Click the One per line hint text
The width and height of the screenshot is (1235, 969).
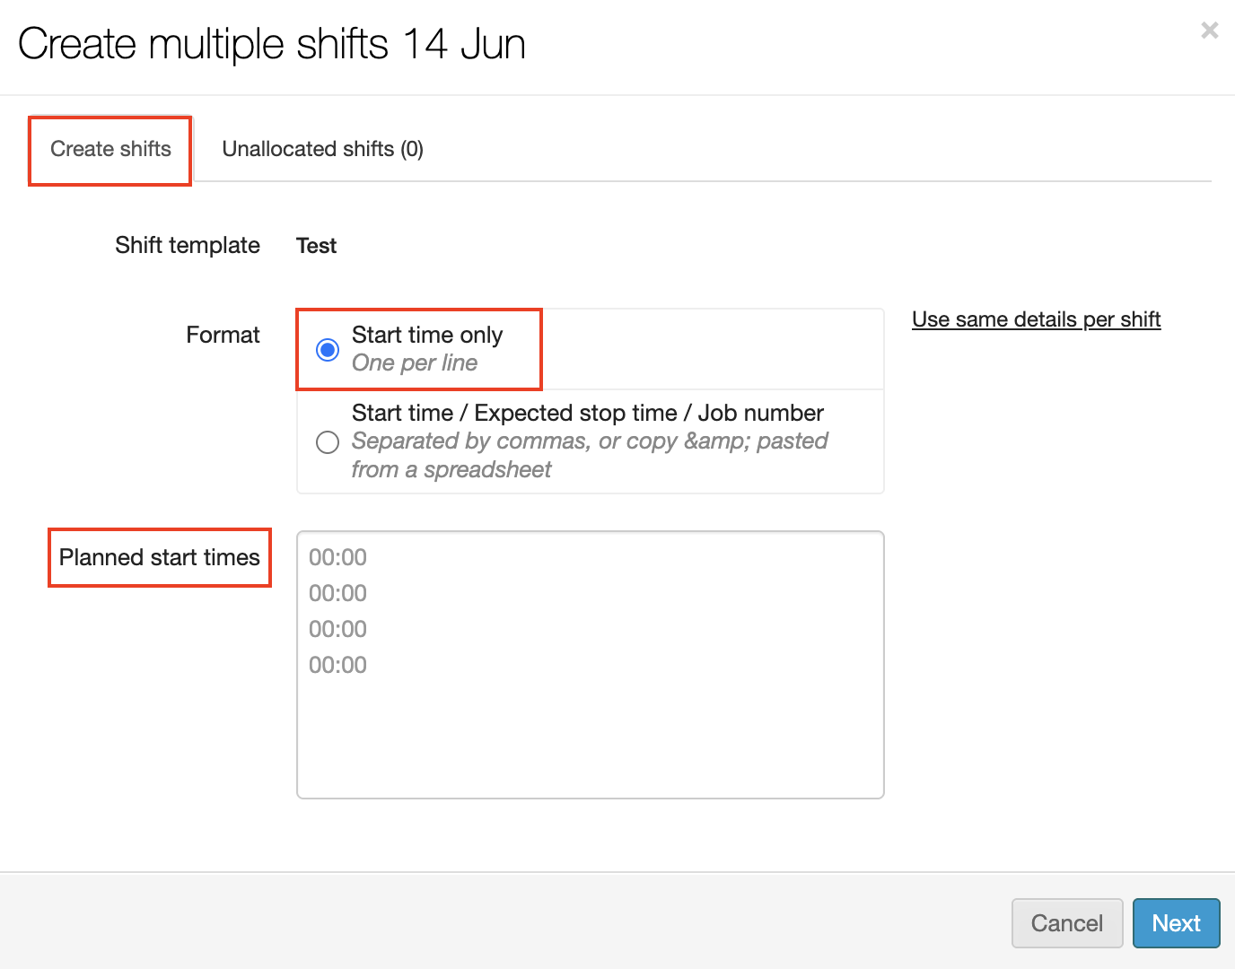tap(415, 363)
